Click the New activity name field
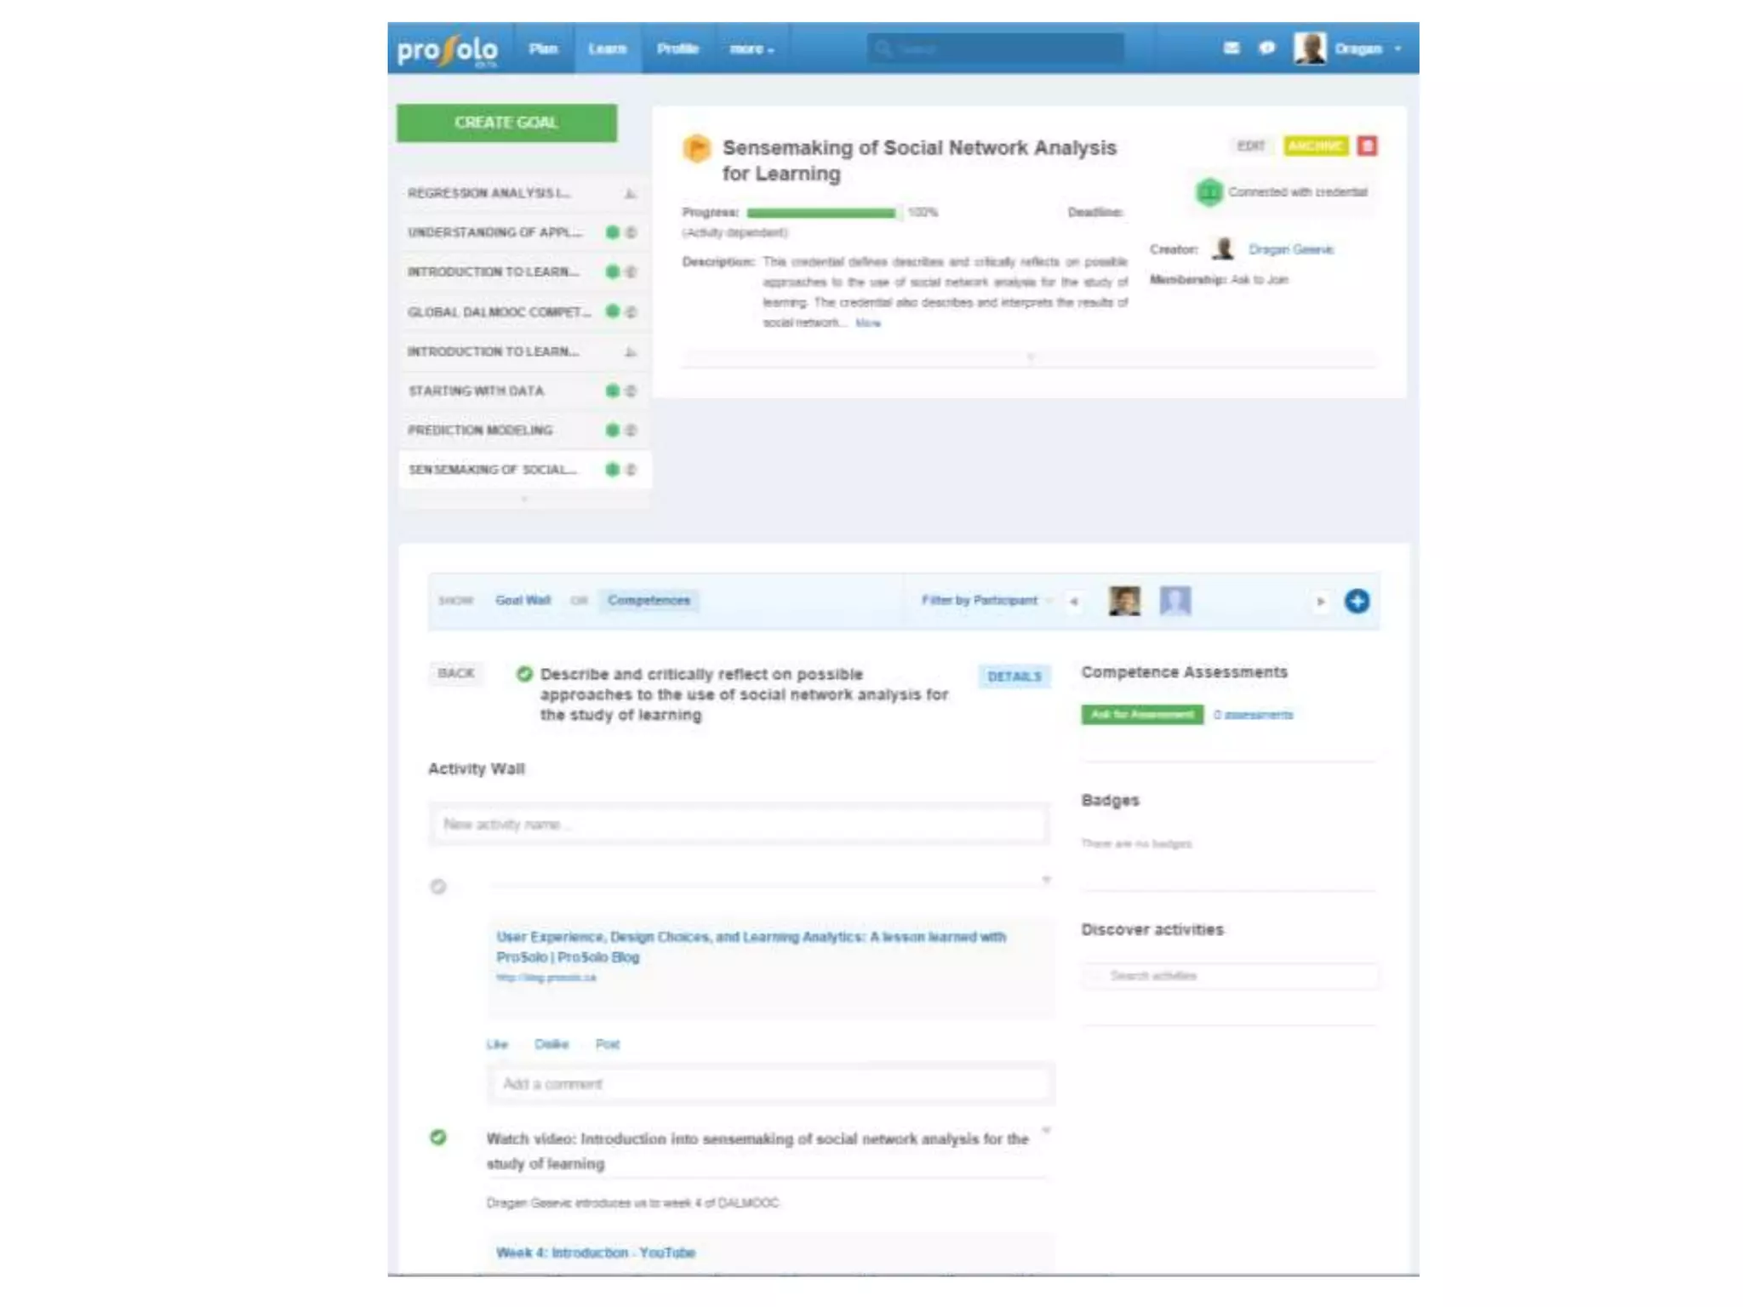The image size is (1743, 1307). 739,825
